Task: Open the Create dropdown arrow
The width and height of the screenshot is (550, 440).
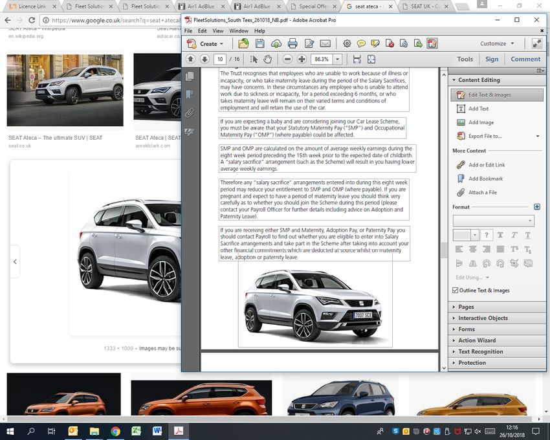Action: click(222, 44)
